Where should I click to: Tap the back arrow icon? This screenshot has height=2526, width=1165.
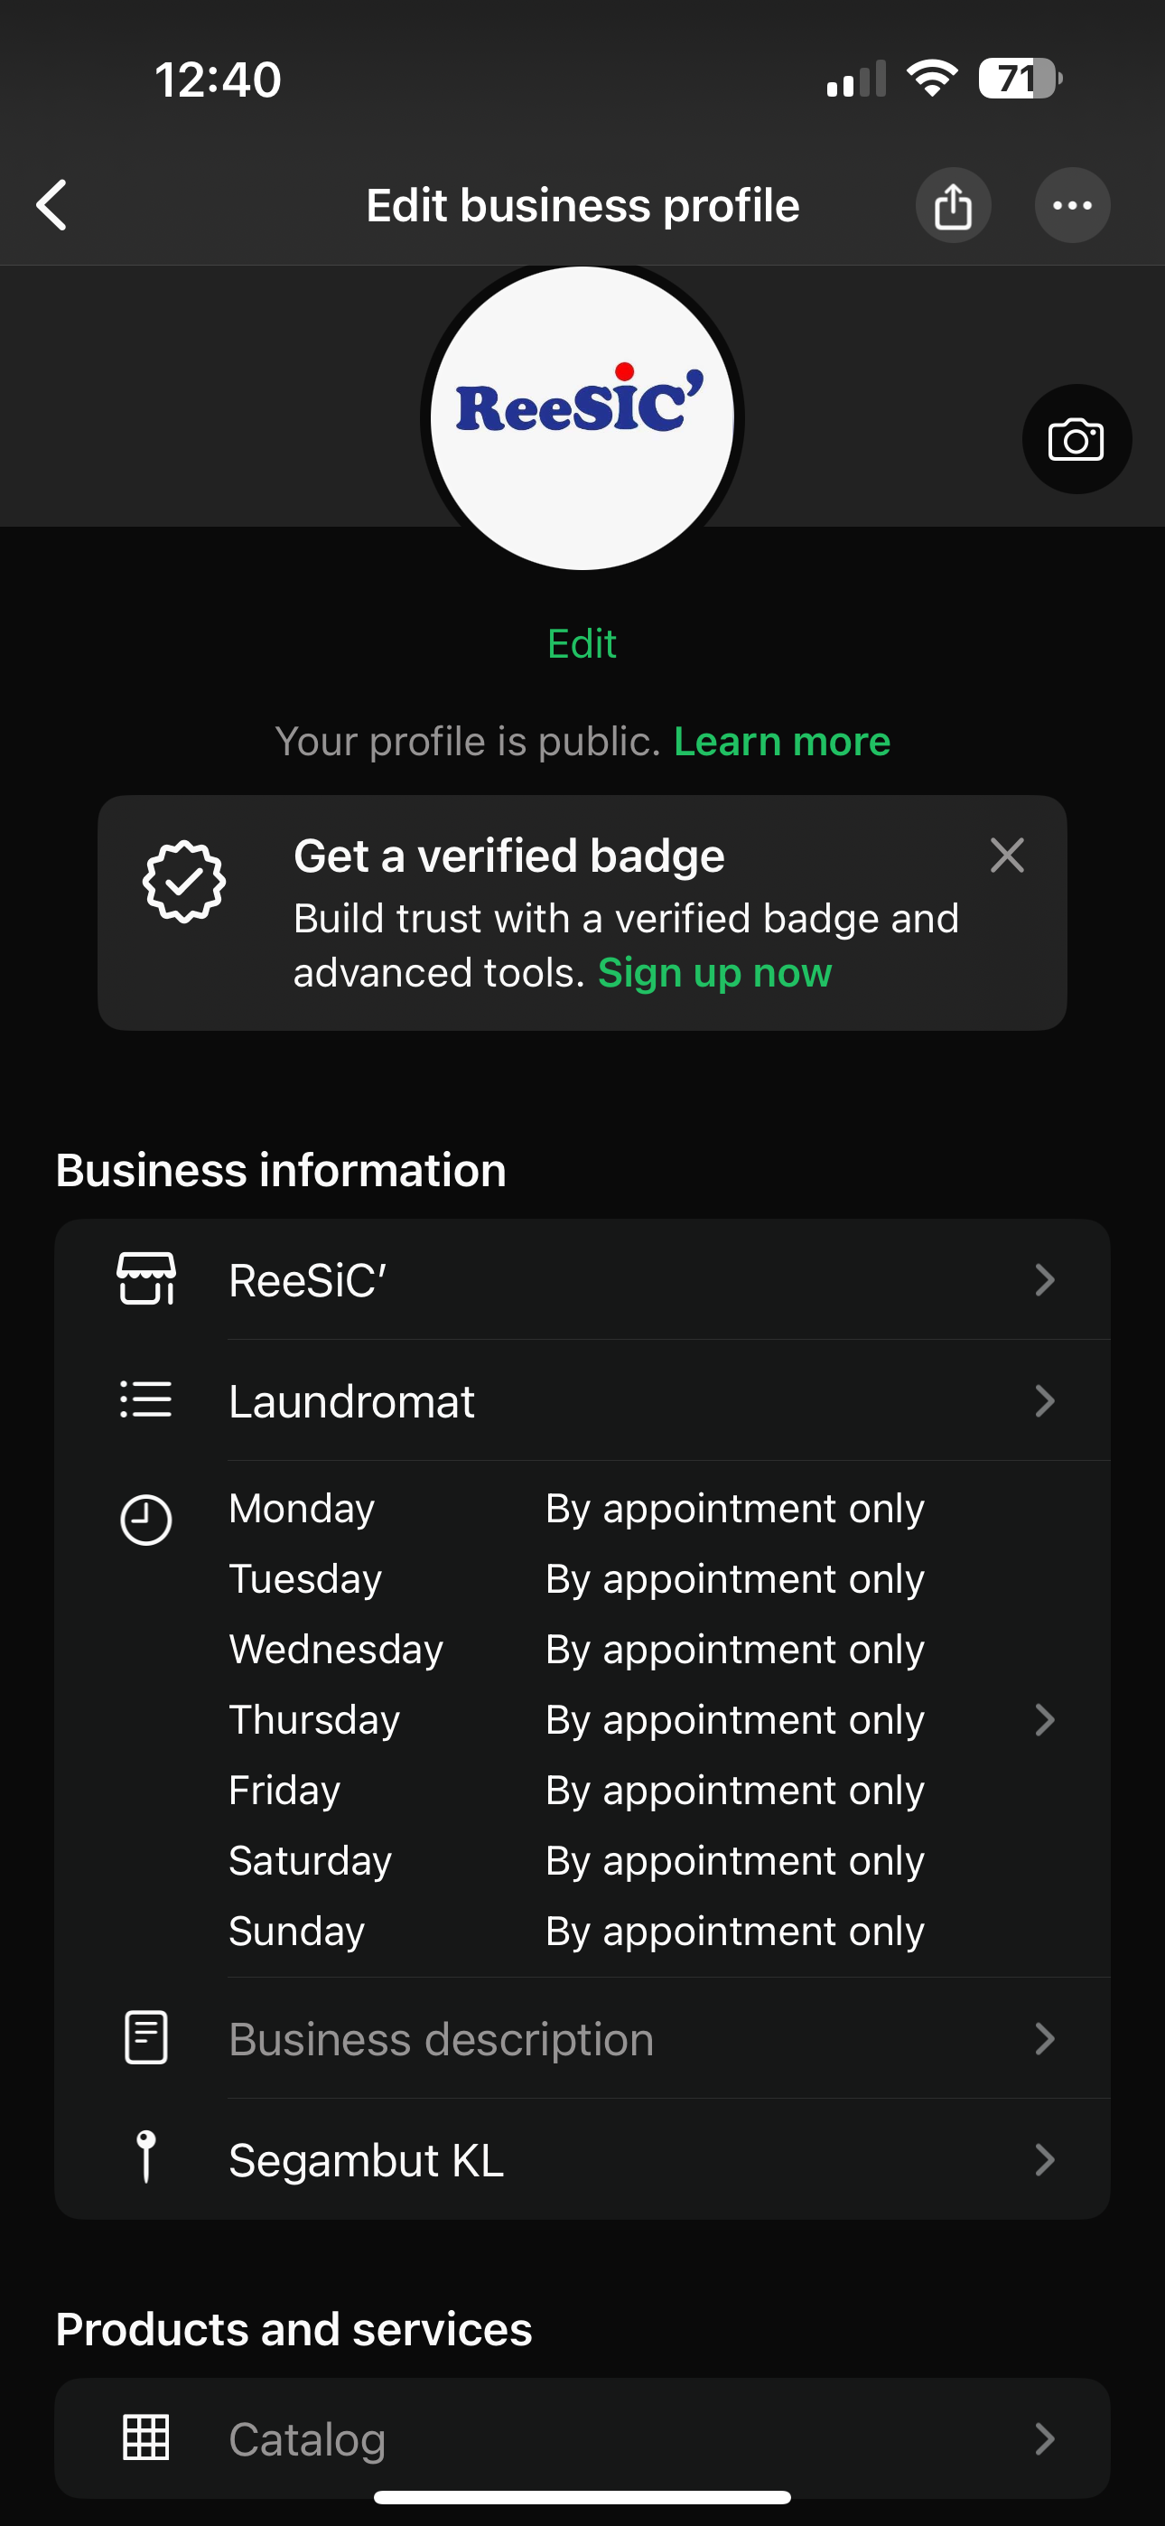52,205
